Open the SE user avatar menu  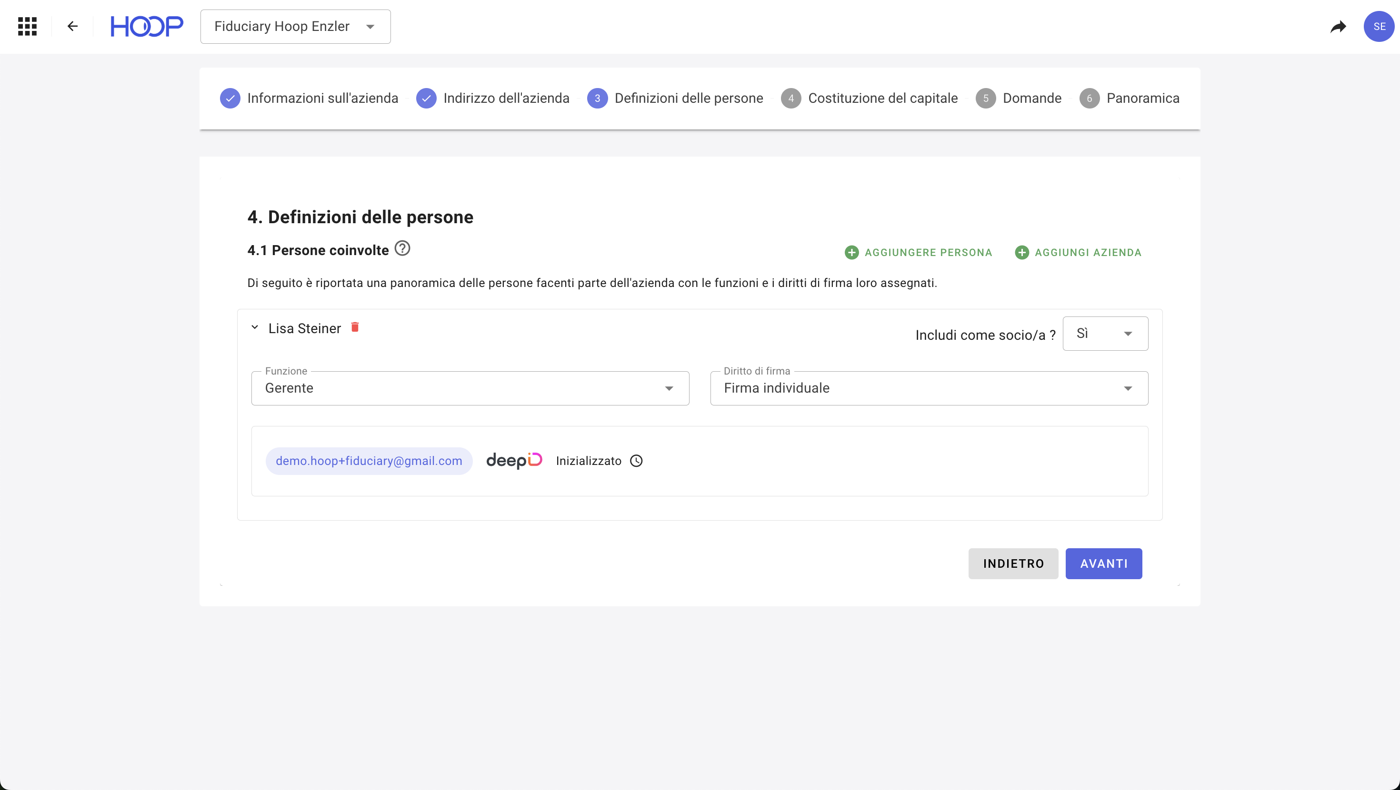click(1378, 26)
